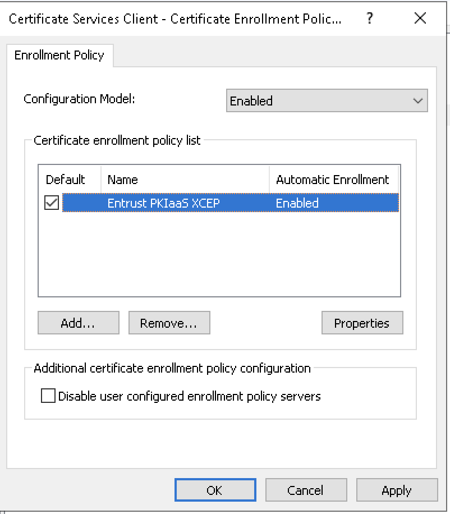The width and height of the screenshot is (450, 514).
Task: Click the Automatic Enrollment column header
Action: click(x=333, y=180)
